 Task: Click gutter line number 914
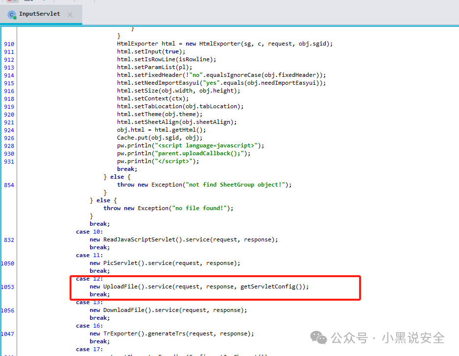coord(9,75)
